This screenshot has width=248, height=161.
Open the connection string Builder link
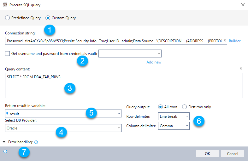pyautogui.click(x=236, y=41)
